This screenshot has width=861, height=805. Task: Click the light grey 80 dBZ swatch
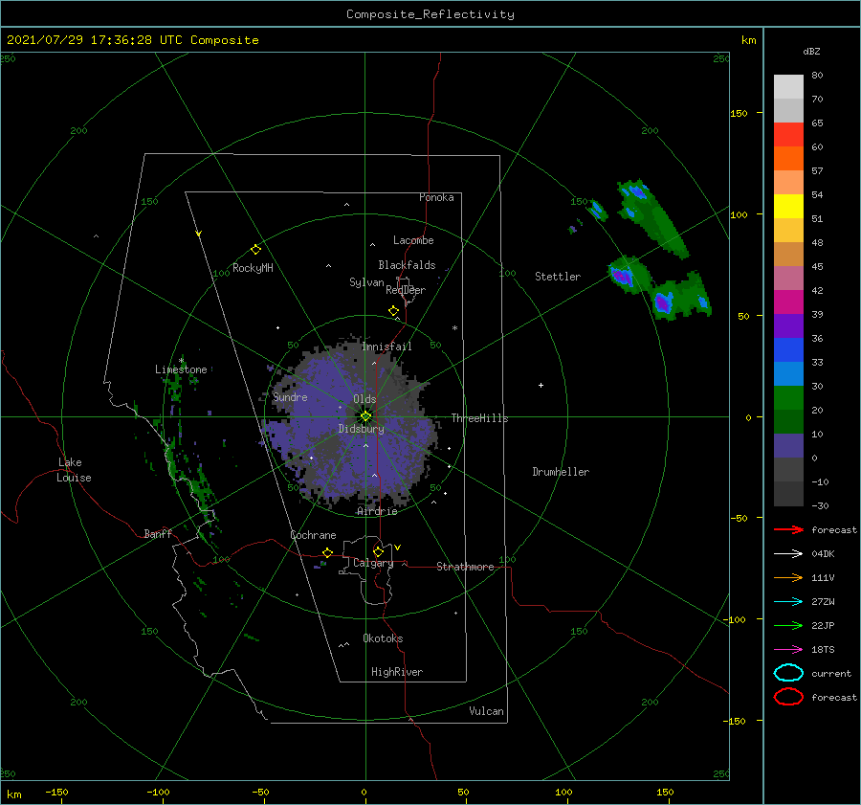[x=788, y=87]
